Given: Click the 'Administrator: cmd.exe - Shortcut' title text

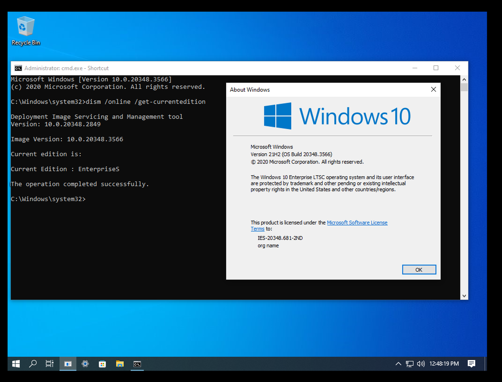Looking at the screenshot, I should click(x=66, y=68).
